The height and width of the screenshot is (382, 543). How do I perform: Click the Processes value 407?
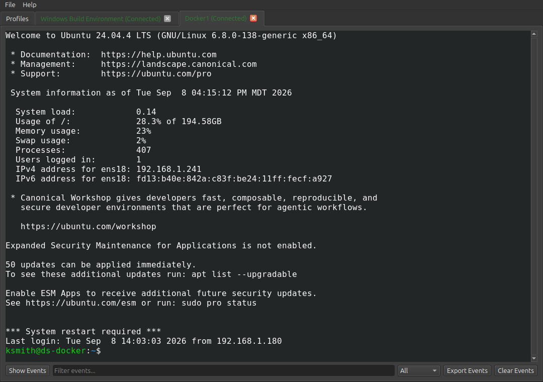143,150
